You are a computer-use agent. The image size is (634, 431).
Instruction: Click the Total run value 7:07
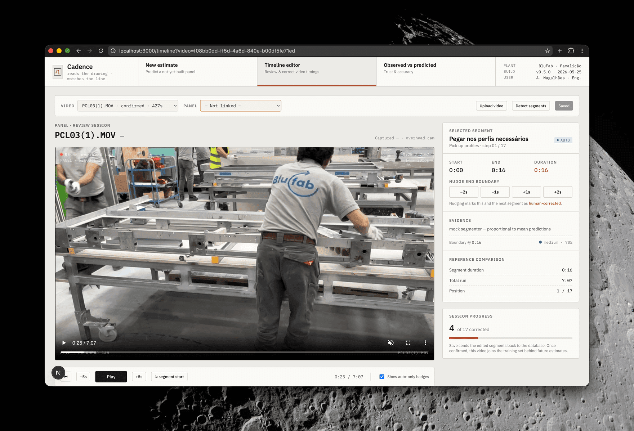567,280
